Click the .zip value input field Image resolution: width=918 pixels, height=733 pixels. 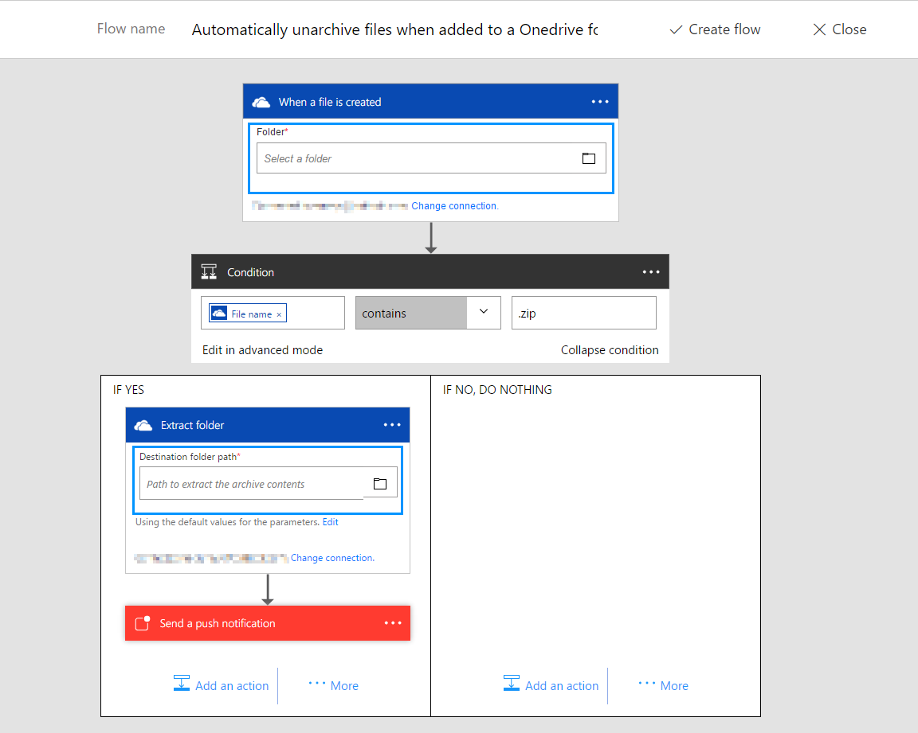[583, 313]
